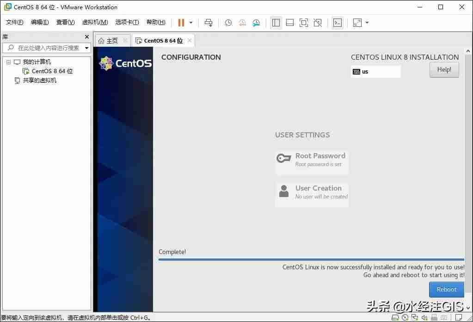Image resolution: width=473 pixels, height=322 pixels.
Task: Open the power options arrow beside pause
Action: coord(190,23)
